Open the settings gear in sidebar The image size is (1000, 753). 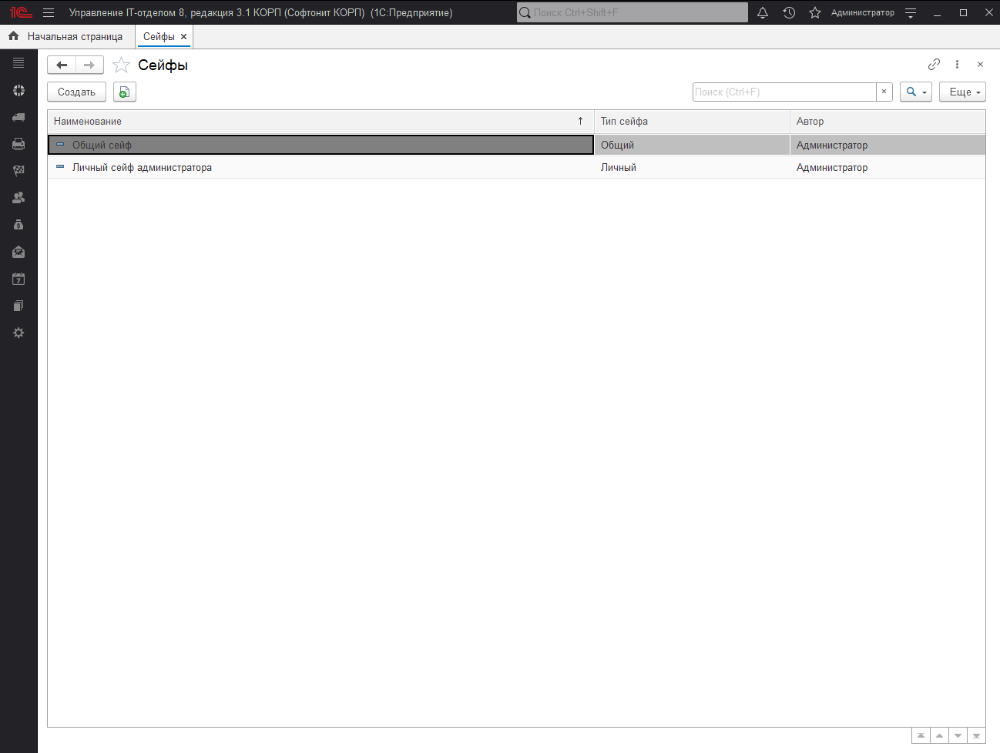pos(18,333)
